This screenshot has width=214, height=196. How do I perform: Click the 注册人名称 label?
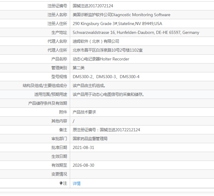[x=57, y=15]
